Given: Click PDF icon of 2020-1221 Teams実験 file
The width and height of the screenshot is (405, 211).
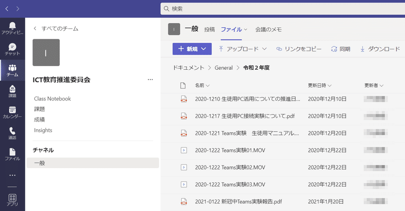Looking at the screenshot, I should pos(184,133).
